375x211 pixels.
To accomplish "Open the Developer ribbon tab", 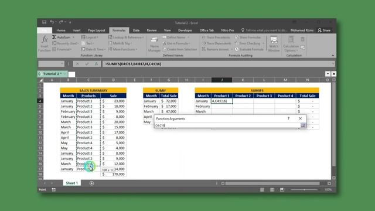I will pos(185,30).
